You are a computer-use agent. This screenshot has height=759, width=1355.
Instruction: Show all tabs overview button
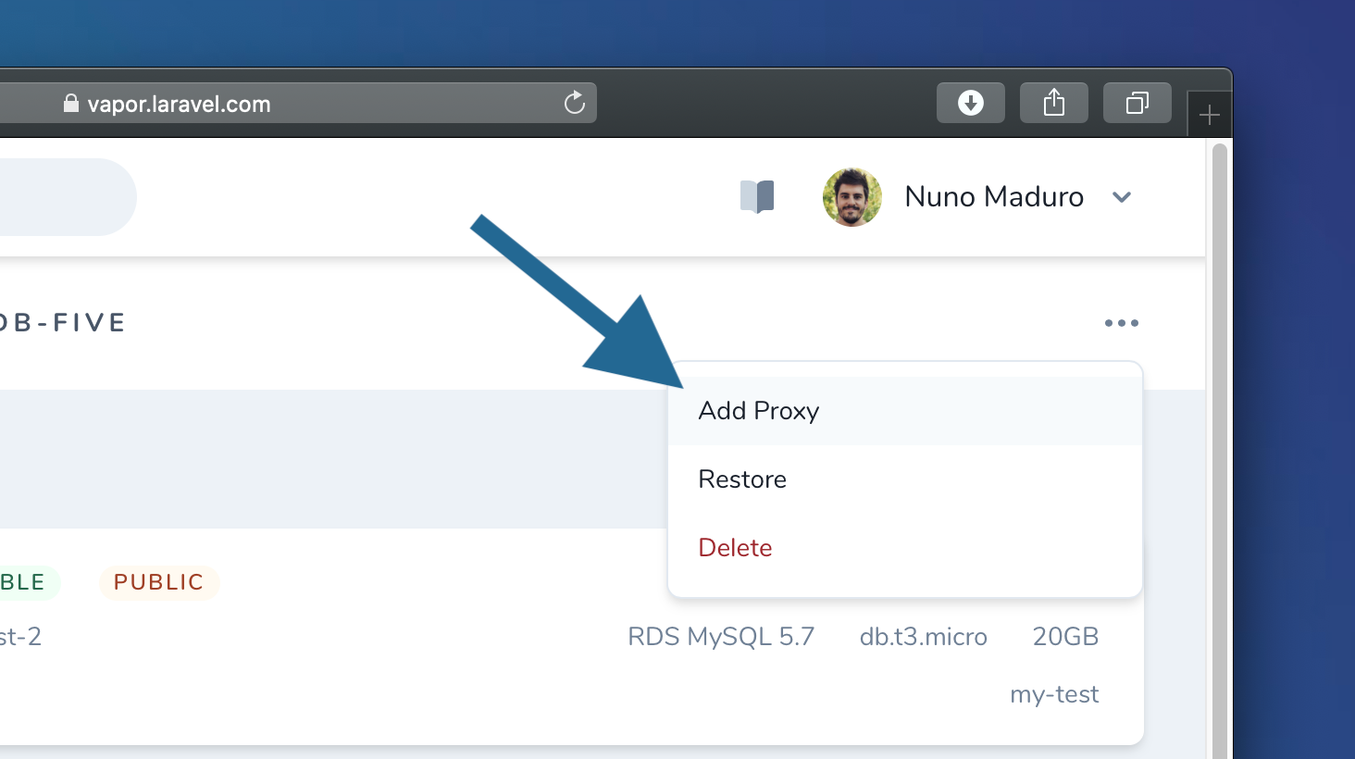tap(1137, 103)
